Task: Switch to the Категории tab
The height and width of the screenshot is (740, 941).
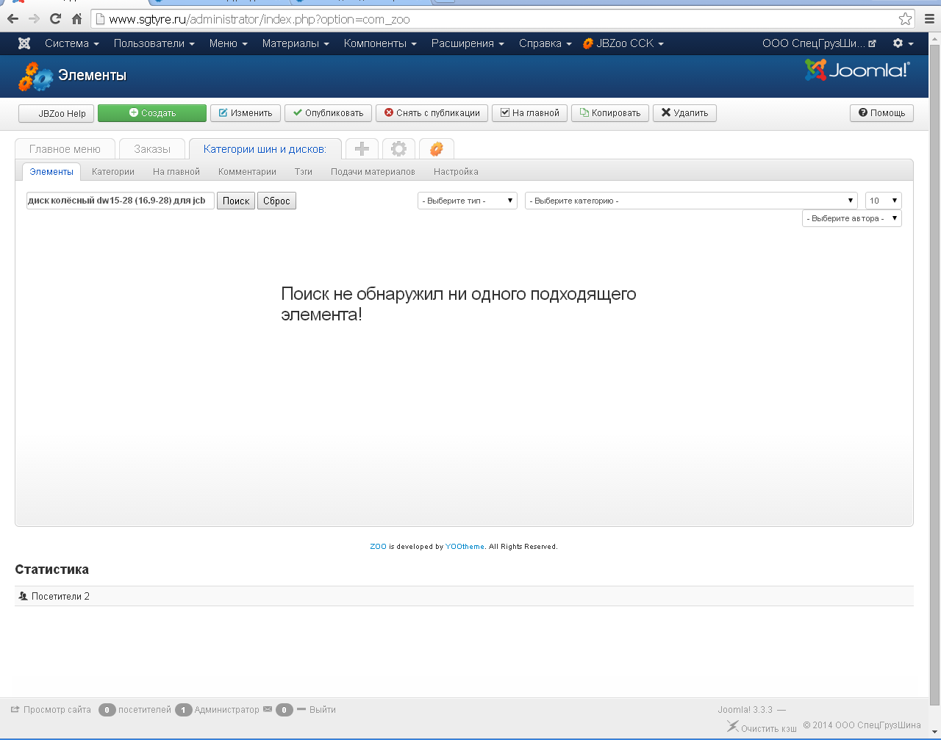Action: (x=113, y=172)
